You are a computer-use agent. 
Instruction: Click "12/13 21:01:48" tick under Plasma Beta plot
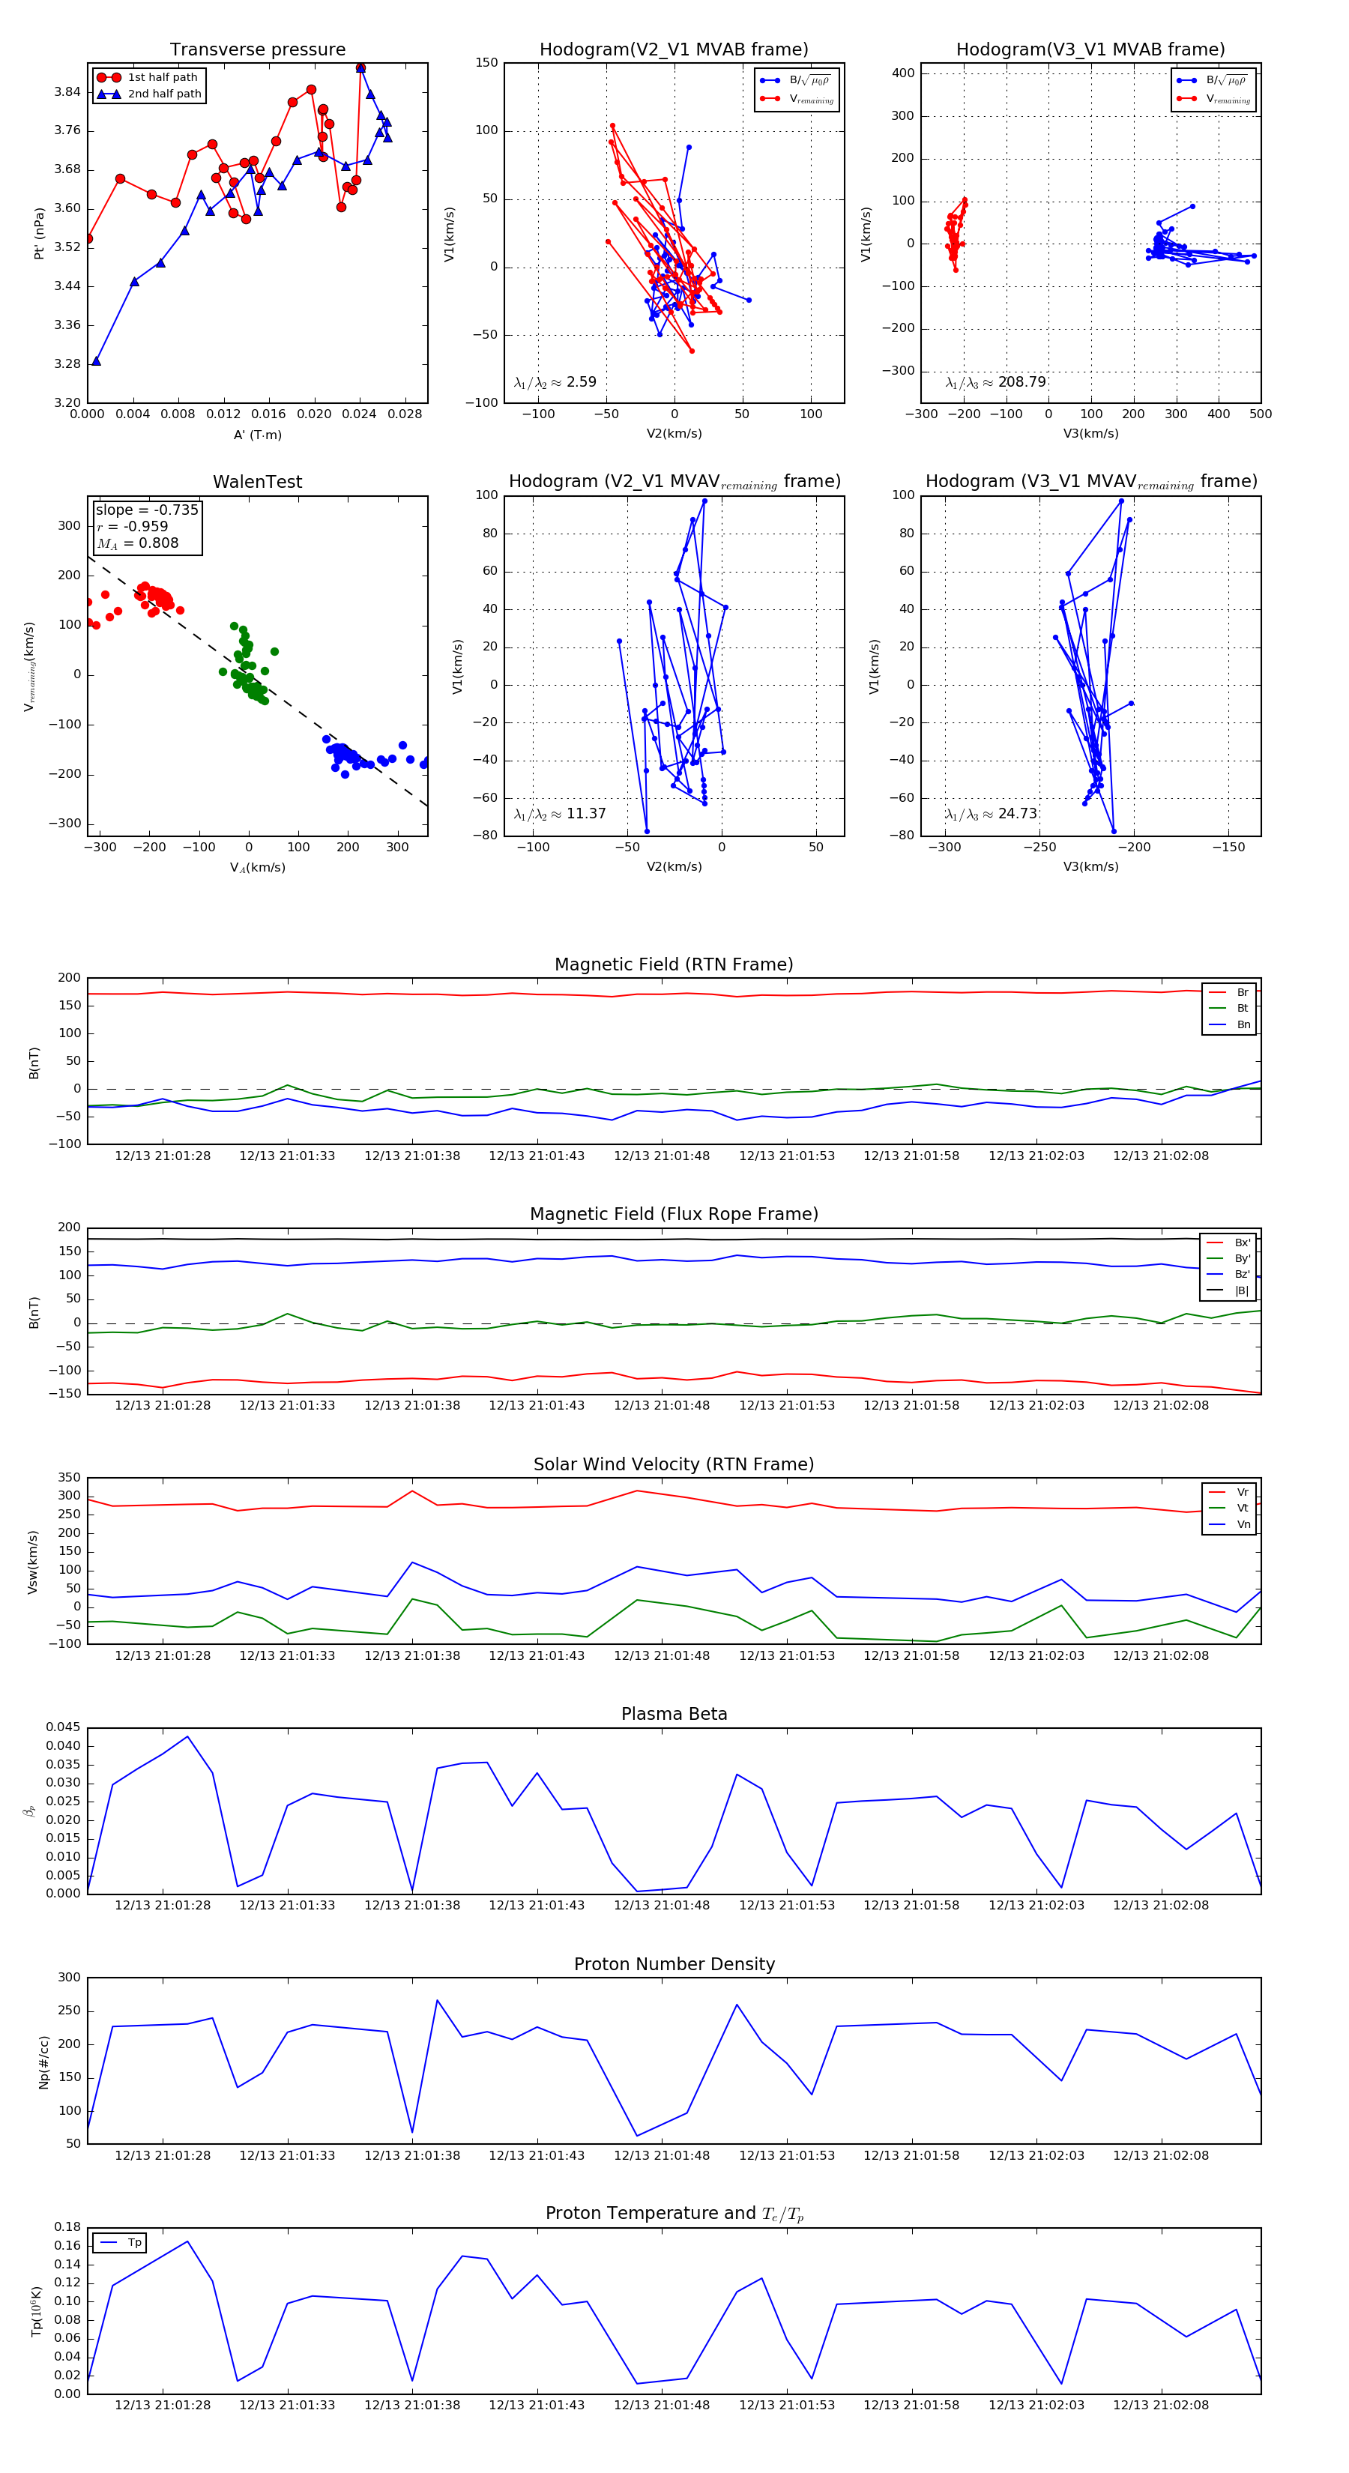[662, 1905]
